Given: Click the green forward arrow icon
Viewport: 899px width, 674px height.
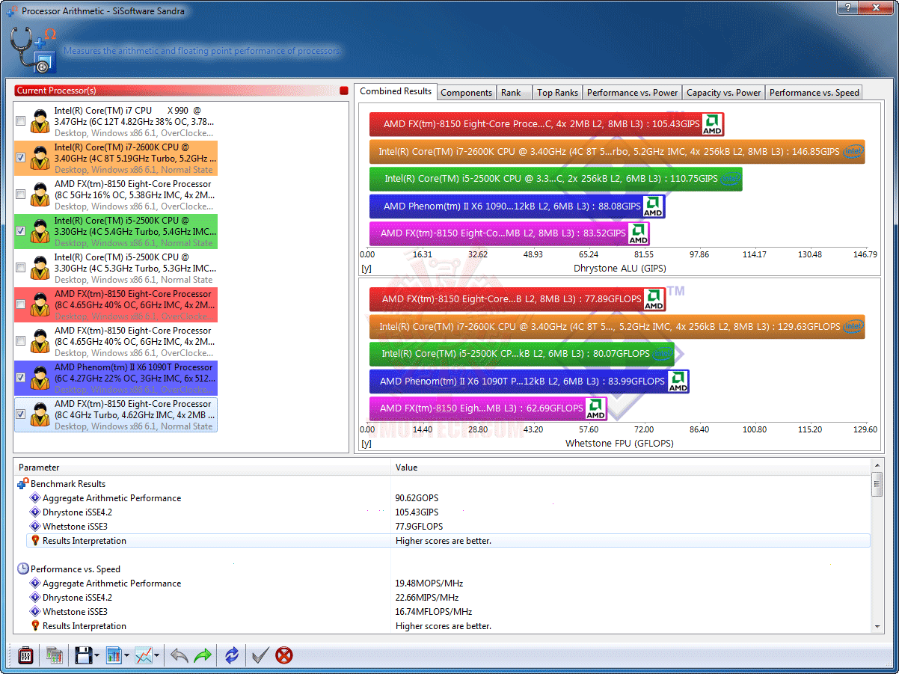Looking at the screenshot, I should 203,656.
